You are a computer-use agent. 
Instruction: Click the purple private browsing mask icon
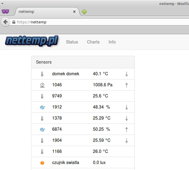tap(5, 11)
